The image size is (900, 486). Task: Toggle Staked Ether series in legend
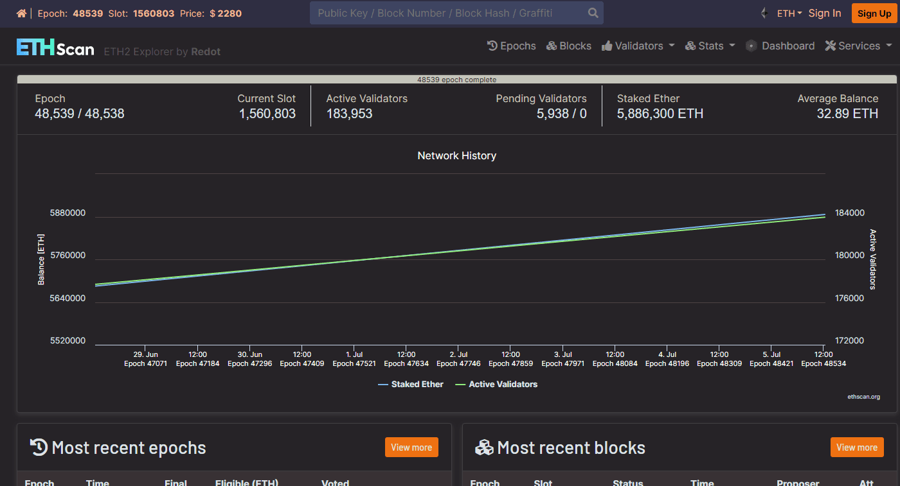pyautogui.click(x=411, y=384)
